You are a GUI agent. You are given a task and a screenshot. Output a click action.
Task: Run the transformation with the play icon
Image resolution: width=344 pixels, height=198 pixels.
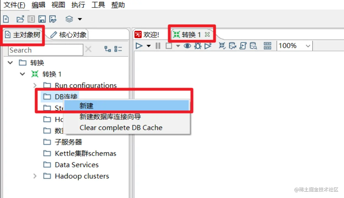(x=139, y=46)
